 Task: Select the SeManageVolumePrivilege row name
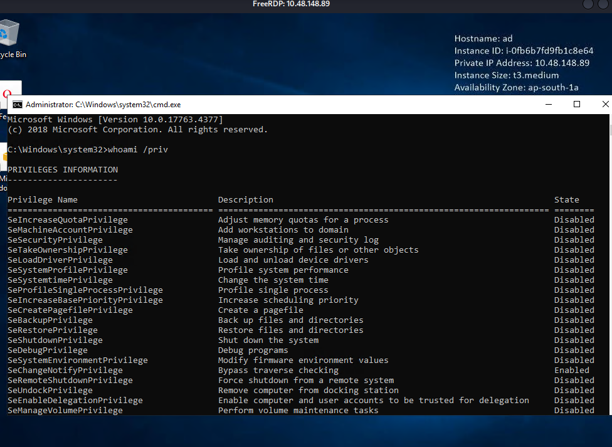tap(65, 410)
